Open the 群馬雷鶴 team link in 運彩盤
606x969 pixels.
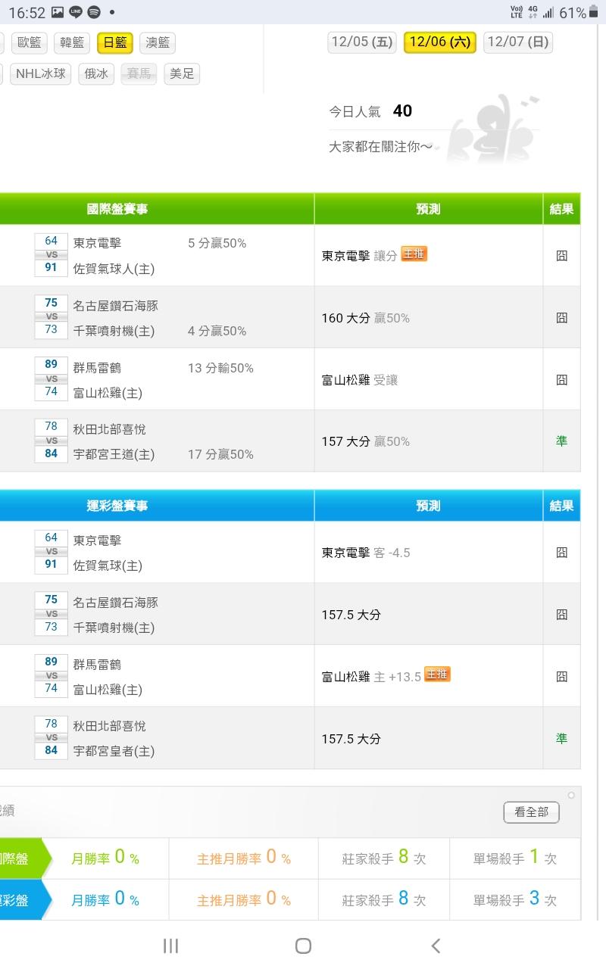click(x=97, y=664)
